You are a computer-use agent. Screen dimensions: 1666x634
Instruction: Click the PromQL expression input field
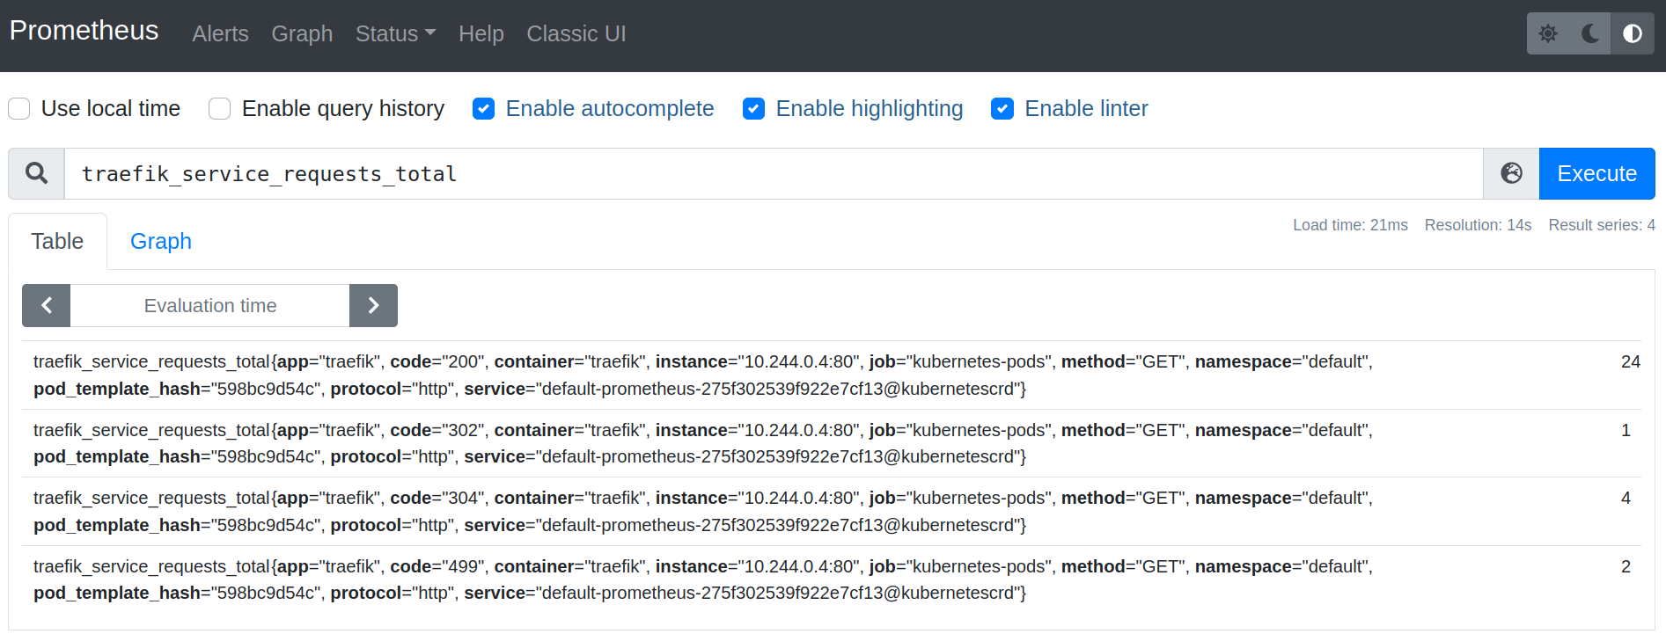coord(773,173)
